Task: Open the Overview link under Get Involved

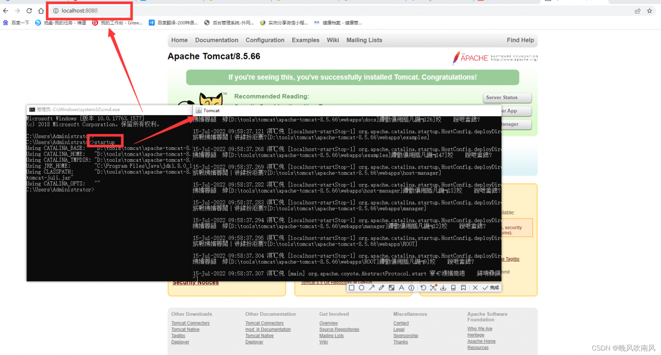Action: (x=328, y=323)
